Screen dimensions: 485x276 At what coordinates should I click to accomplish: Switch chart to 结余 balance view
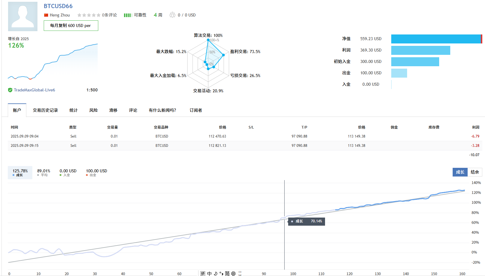[x=475, y=172]
